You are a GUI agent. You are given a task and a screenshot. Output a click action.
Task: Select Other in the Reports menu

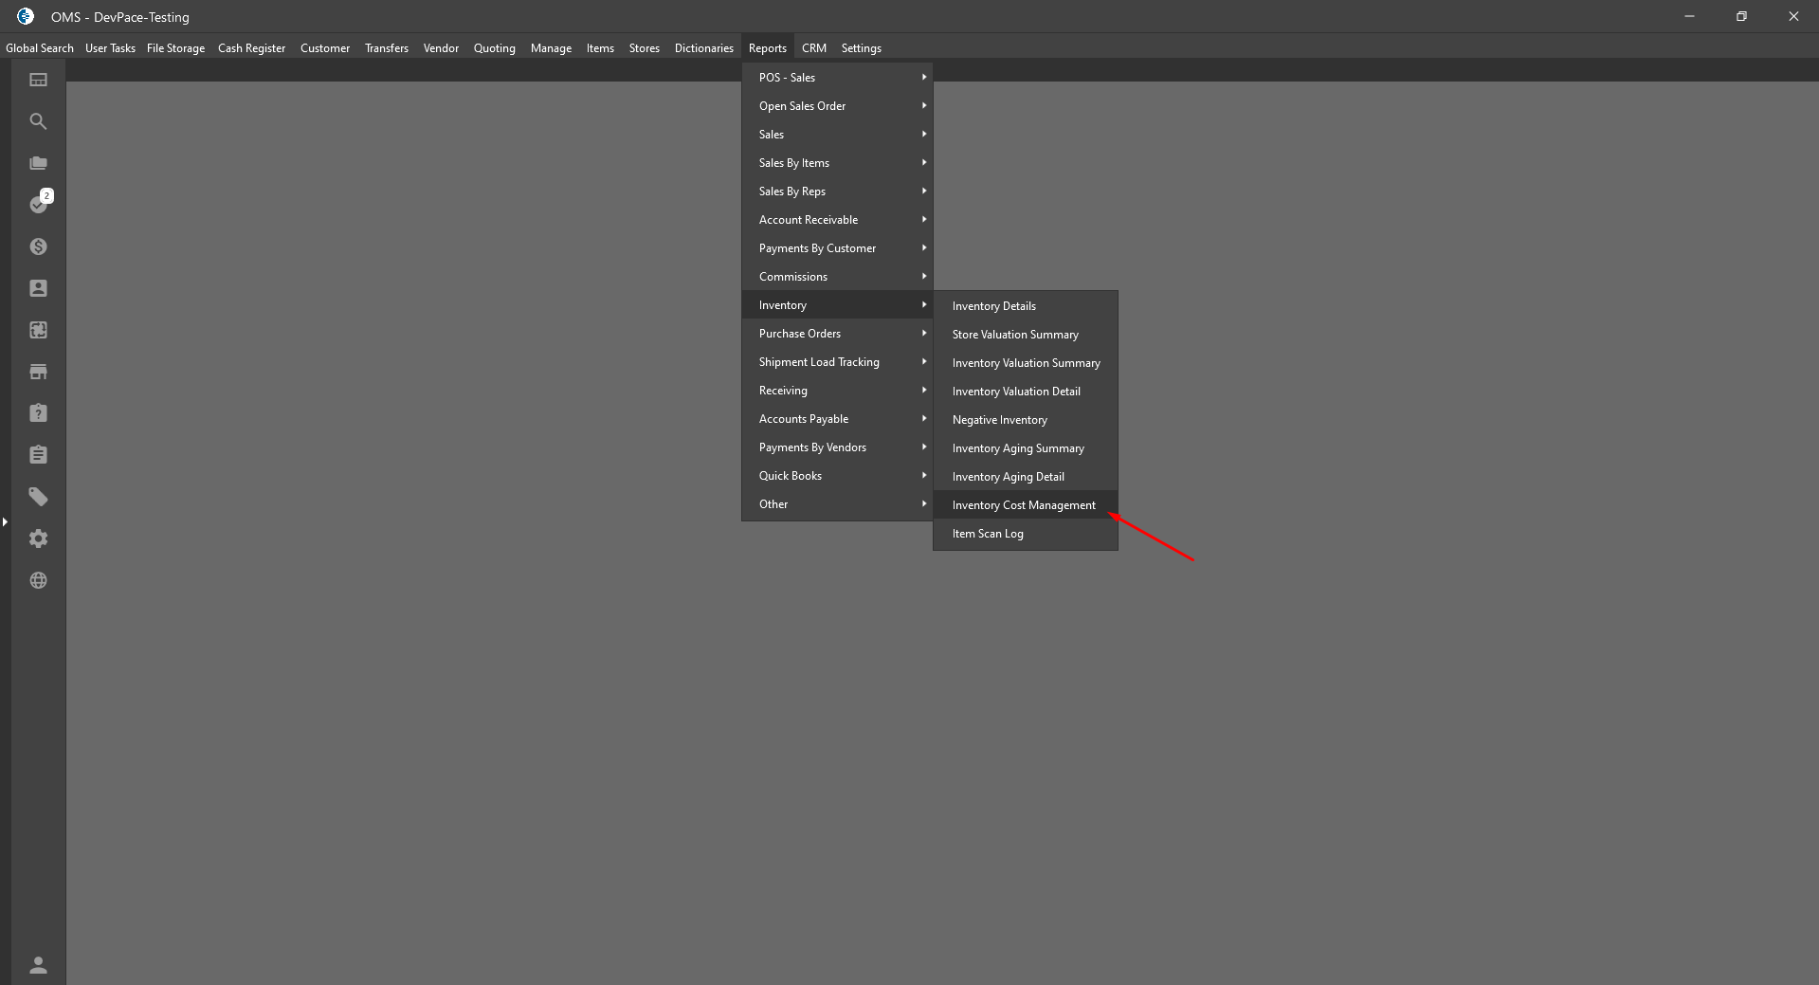click(837, 504)
